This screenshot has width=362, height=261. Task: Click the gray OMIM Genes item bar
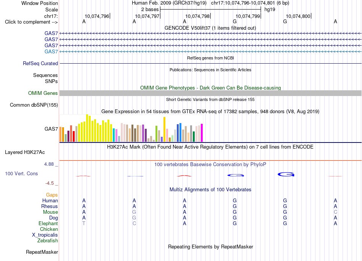(210, 93)
